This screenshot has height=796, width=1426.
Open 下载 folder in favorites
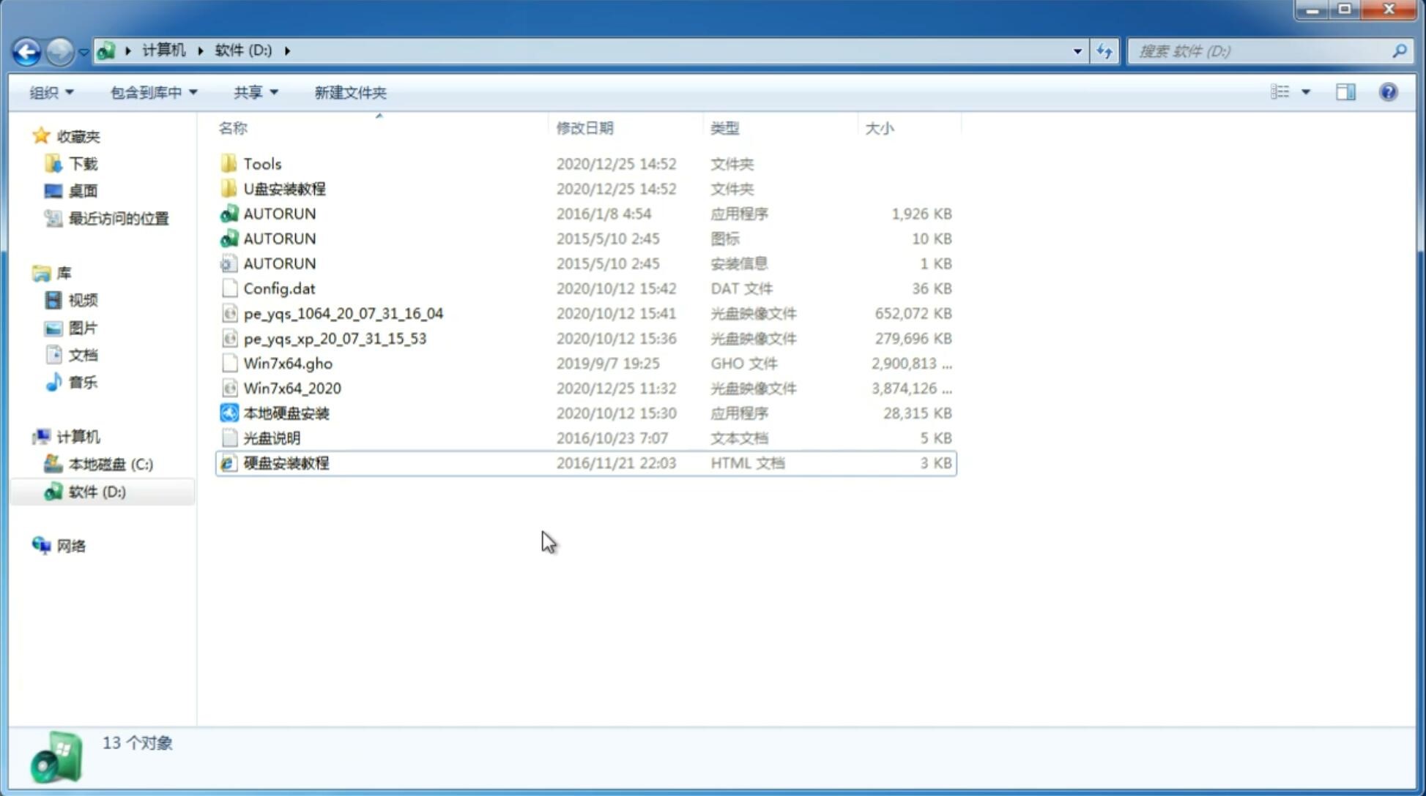[x=81, y=163]
